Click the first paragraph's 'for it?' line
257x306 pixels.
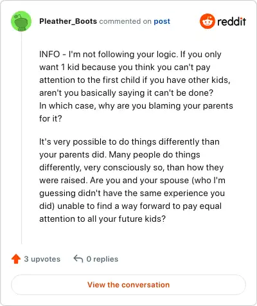pos(51,118)
